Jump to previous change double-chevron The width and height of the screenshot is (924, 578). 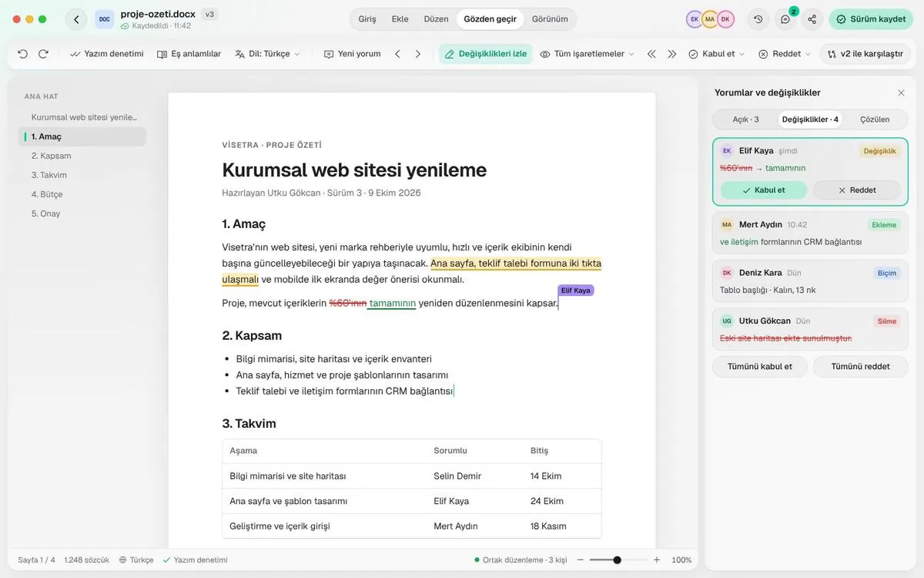(651, 54)
